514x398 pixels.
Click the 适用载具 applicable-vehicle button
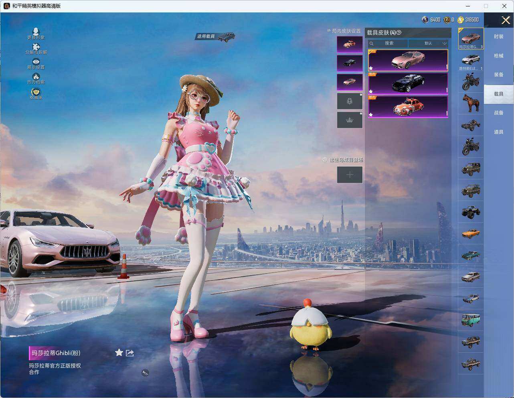[x=216, y=37]
